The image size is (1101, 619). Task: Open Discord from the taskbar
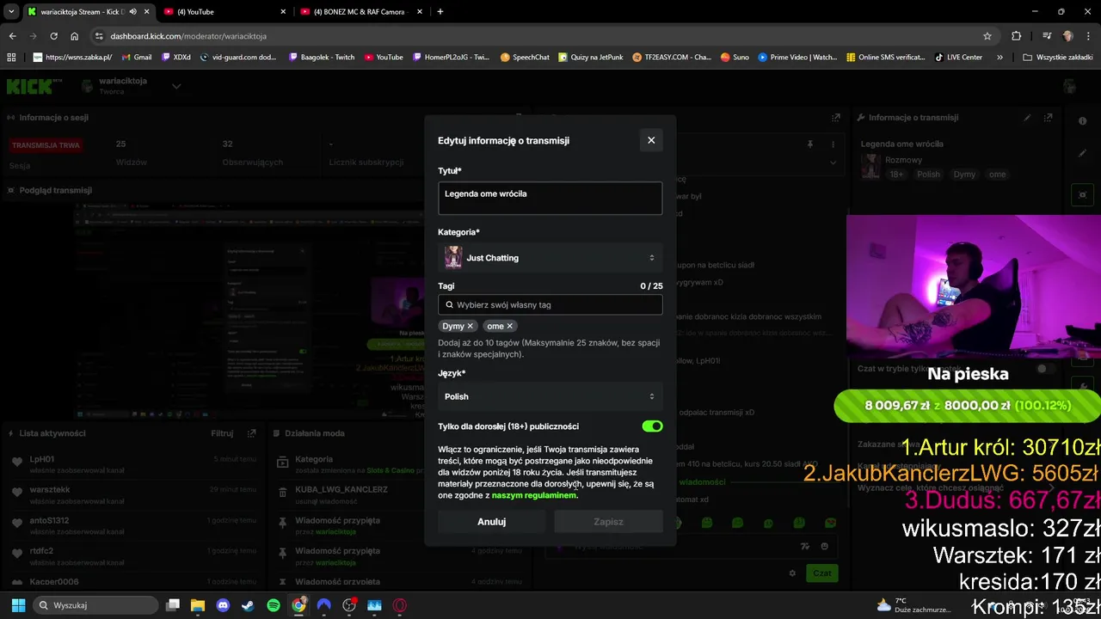coord(223,605)
